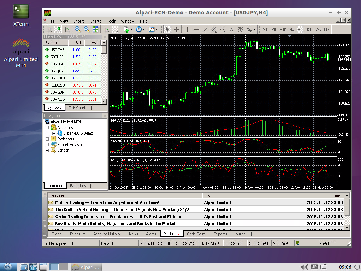The image size is (361, 271).
Task: Toggle chart shift from right border
Action: coord(116,29)
